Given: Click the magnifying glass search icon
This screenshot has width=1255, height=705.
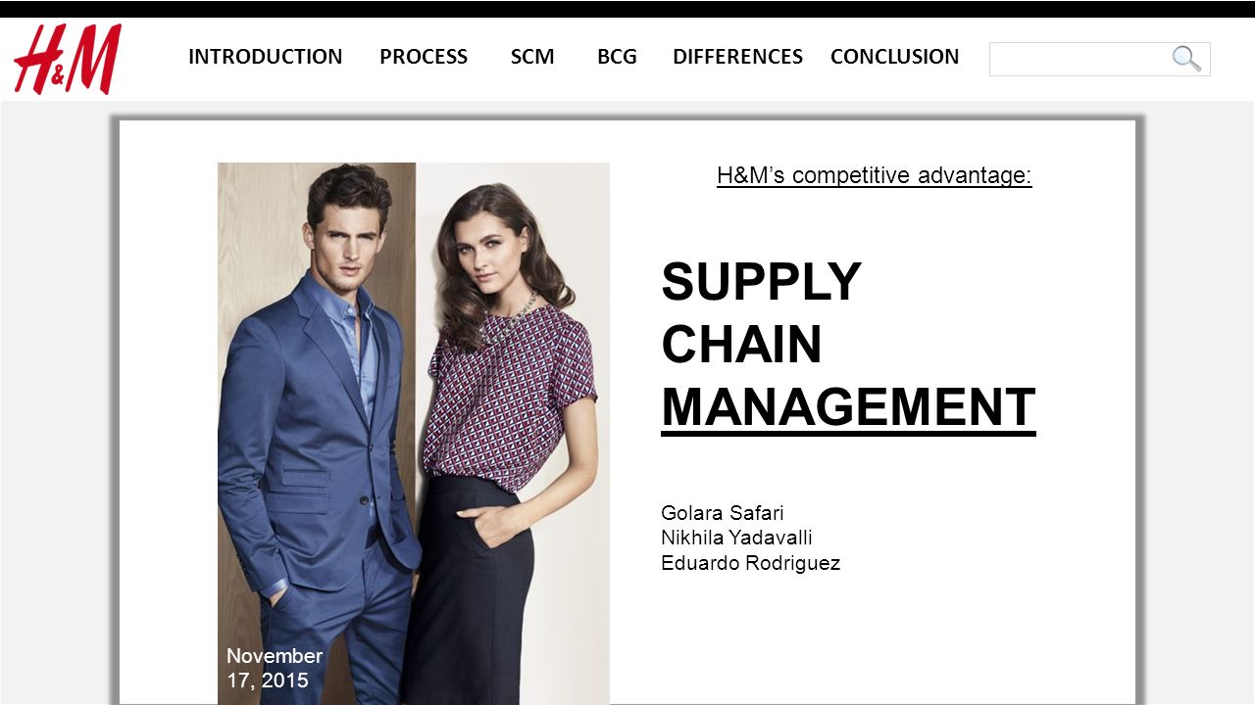Looking at the screenshot, I should pyautogui.click(x=1186, y=59).
